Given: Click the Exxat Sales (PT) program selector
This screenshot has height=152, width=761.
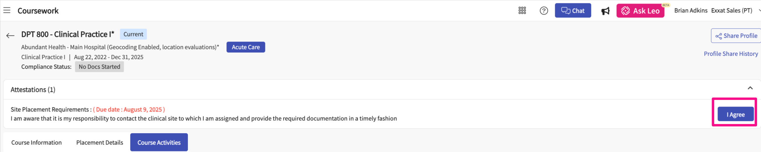Looking at the screenshot, I should (x=731, y=11).
